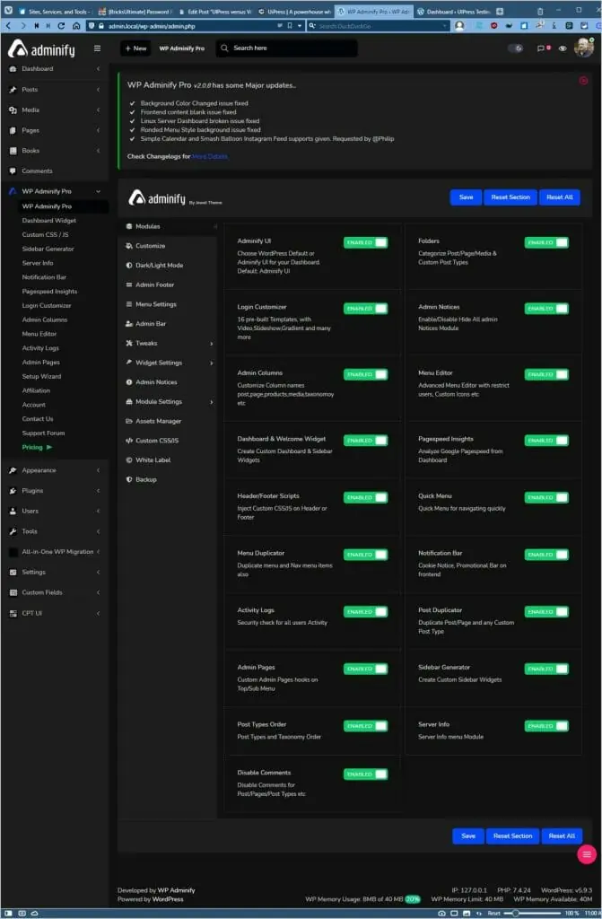602x919 pixels.
Task: Expand the Widget Settings submenu arrow
Action: pos(212,363)
